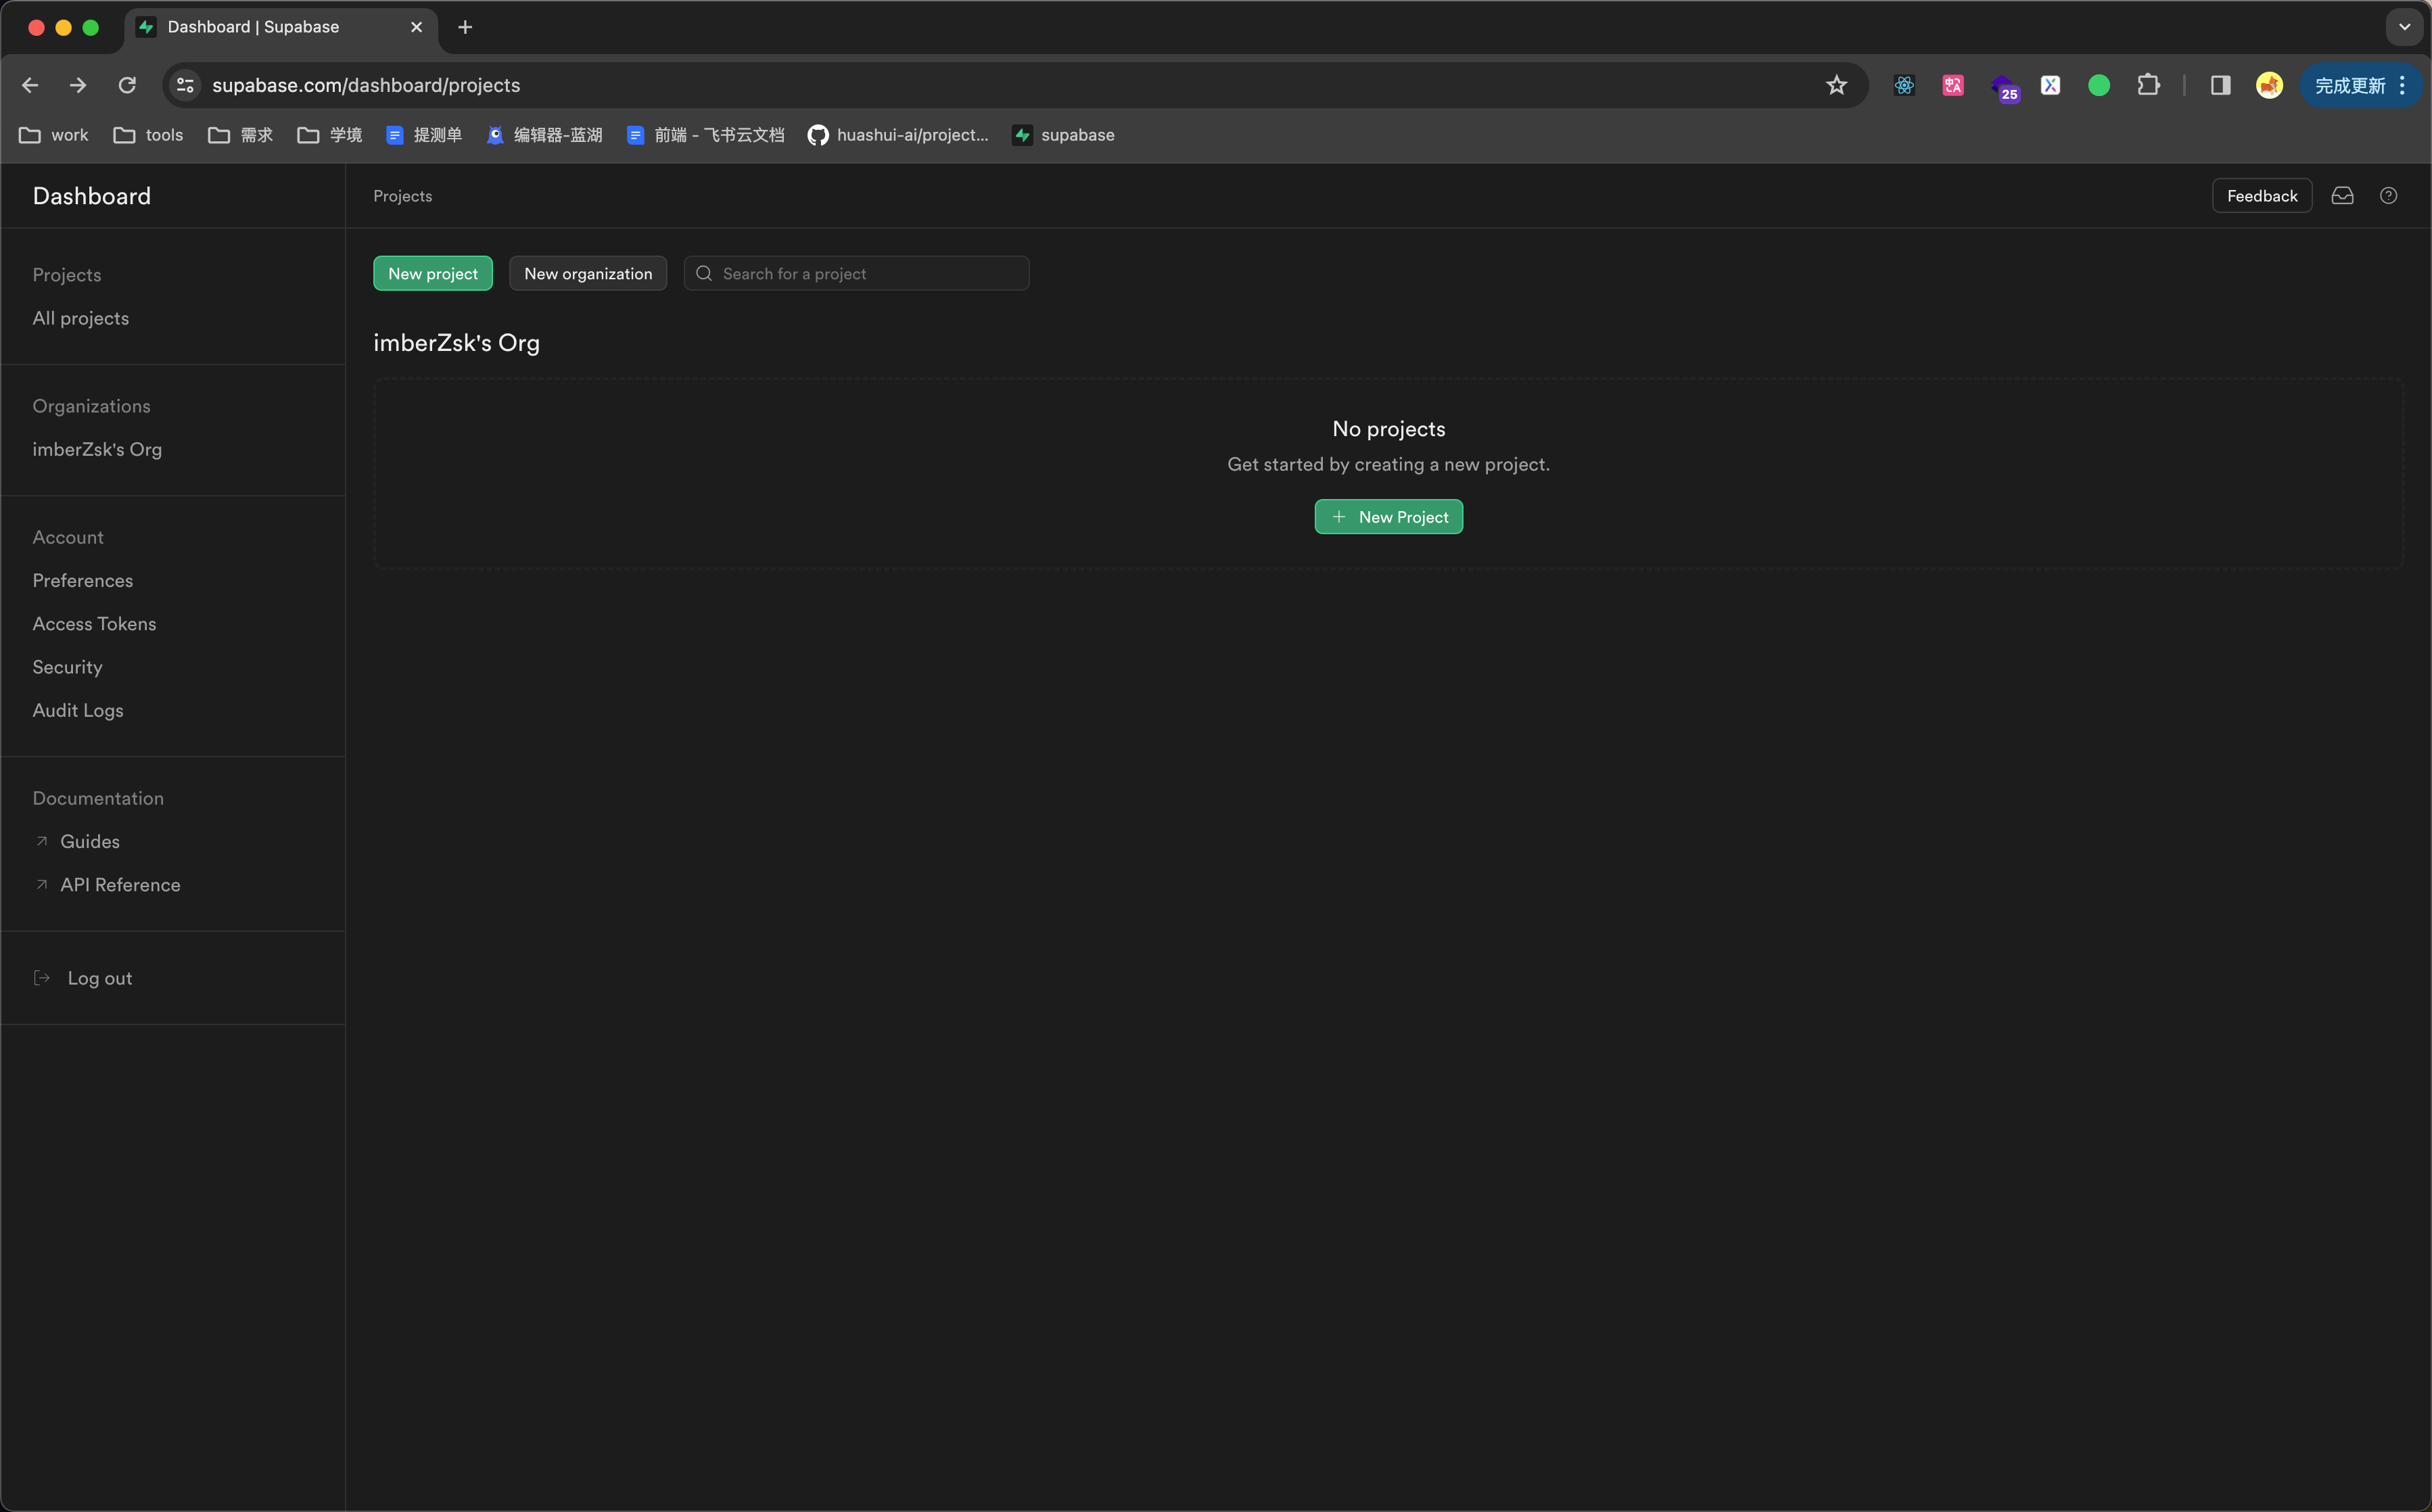Open the notifications inbox icon

point(2342,196)
